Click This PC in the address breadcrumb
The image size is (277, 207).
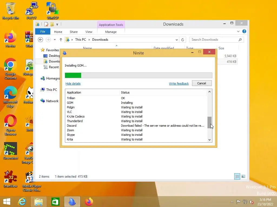(81, 40)
